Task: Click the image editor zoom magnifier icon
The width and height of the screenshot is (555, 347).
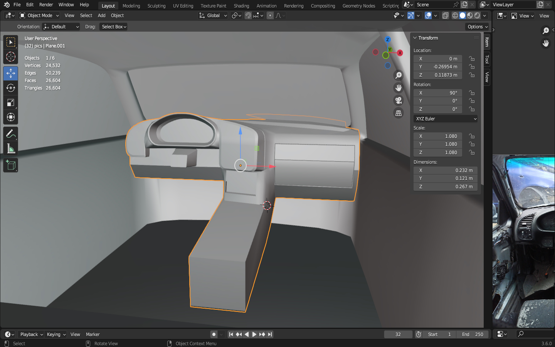Action: 546,31
